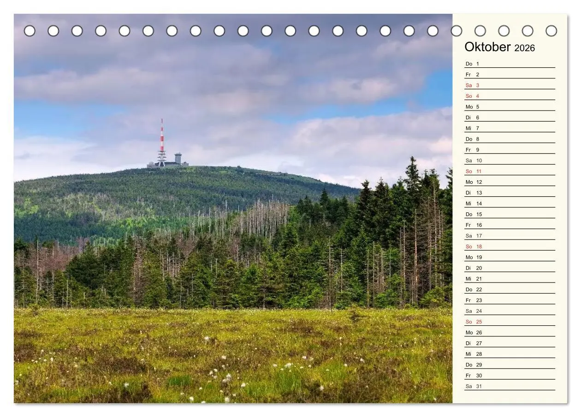Select the calendar row 'Fr 9'

click(x=510, y=150)
